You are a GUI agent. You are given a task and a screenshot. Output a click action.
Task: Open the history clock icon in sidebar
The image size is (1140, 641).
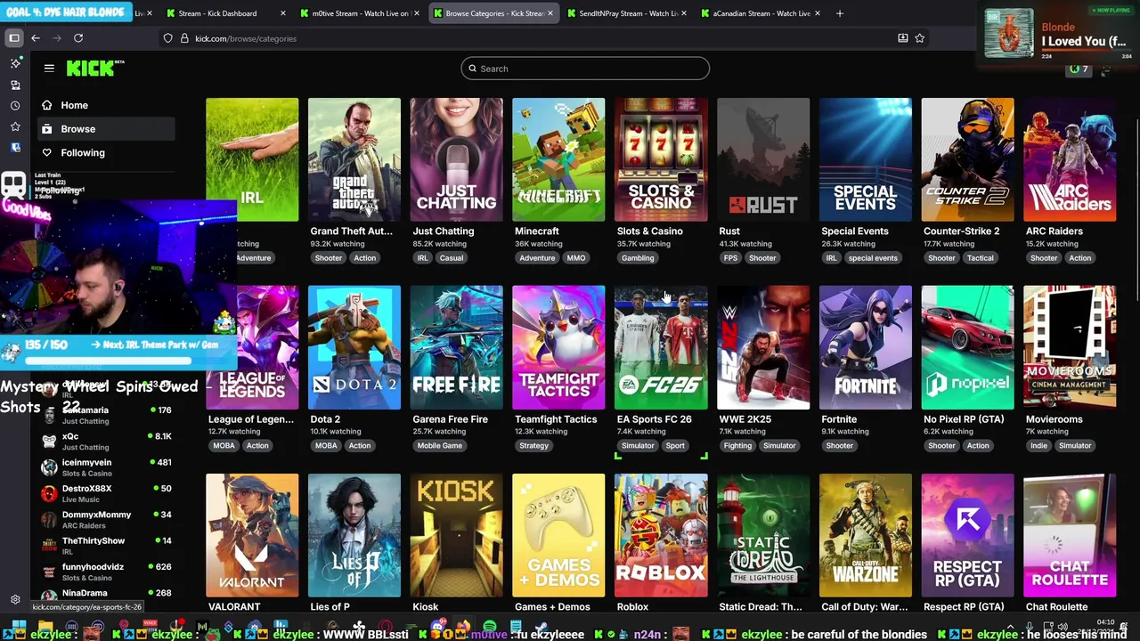click(15, 106)
